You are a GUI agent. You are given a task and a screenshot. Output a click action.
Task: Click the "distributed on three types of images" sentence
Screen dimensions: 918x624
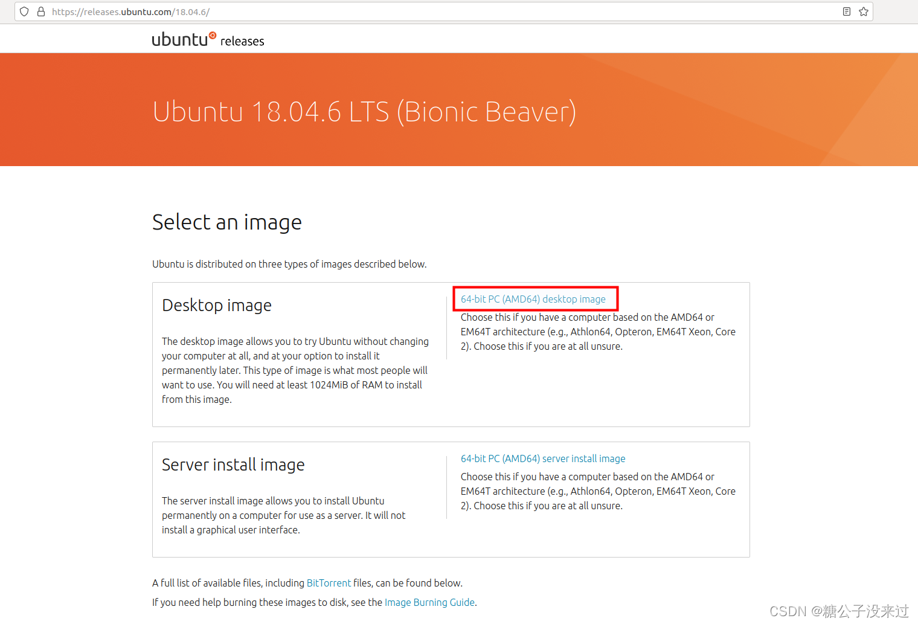289,264
